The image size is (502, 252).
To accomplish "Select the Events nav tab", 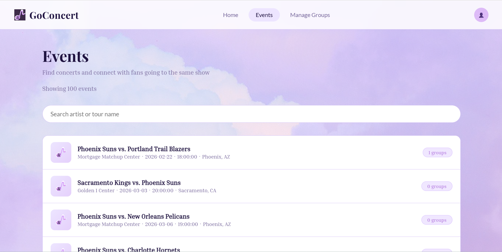I will pos(264,15).
